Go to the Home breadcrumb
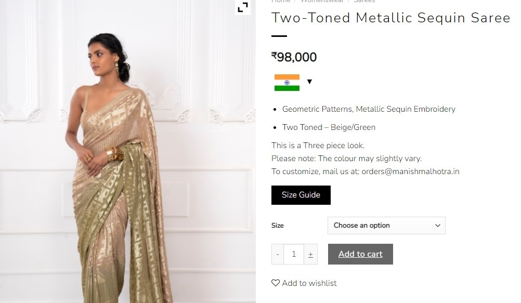Screen dimensions: 521x303 (281, 2)
